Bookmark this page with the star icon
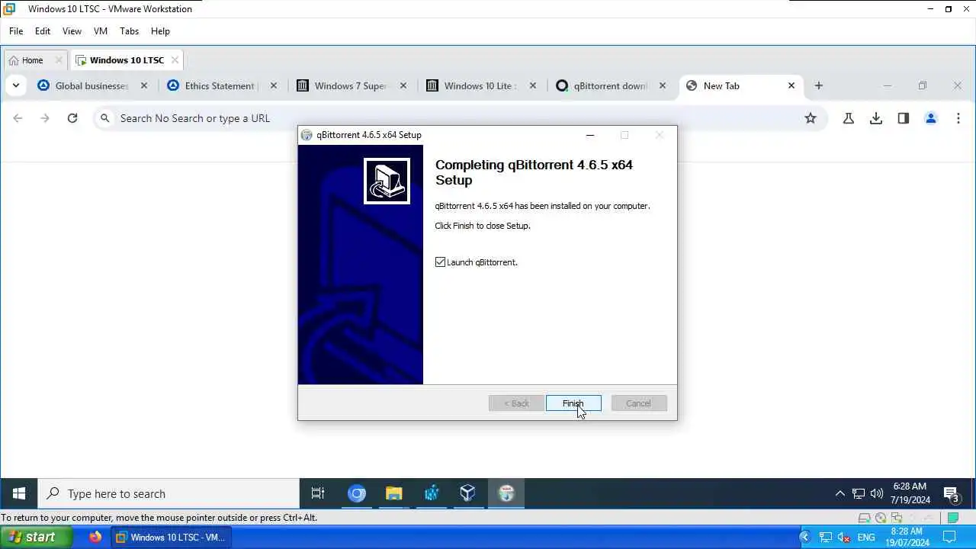The height and width of the screenshot is (549, 976). 811,118
